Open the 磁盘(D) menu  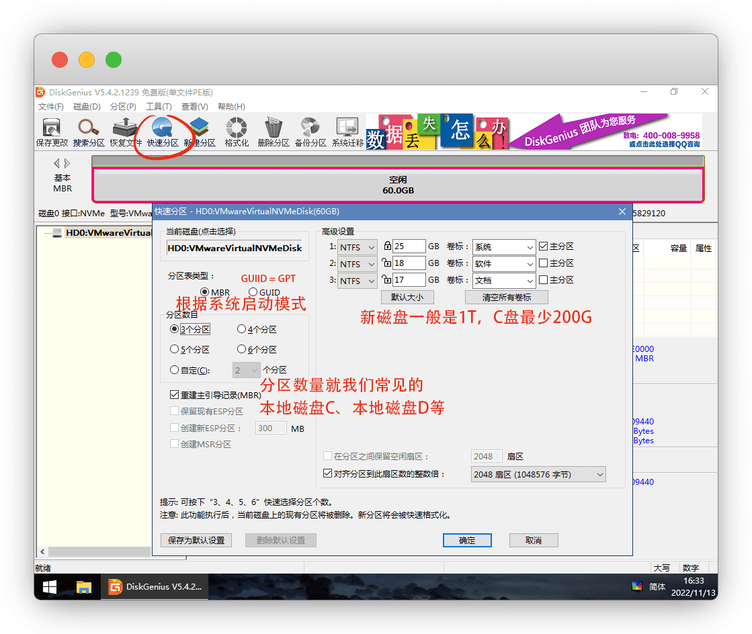tap(87, 107)
